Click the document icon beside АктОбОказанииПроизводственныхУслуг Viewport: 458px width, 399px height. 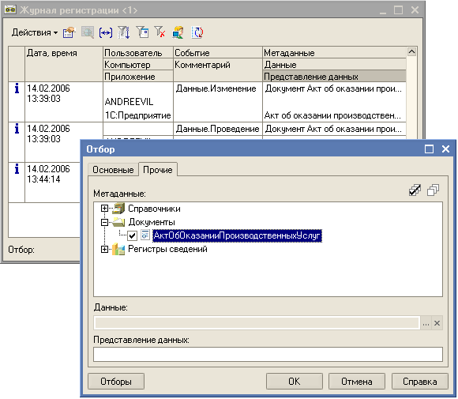click(x=145, y=235)
